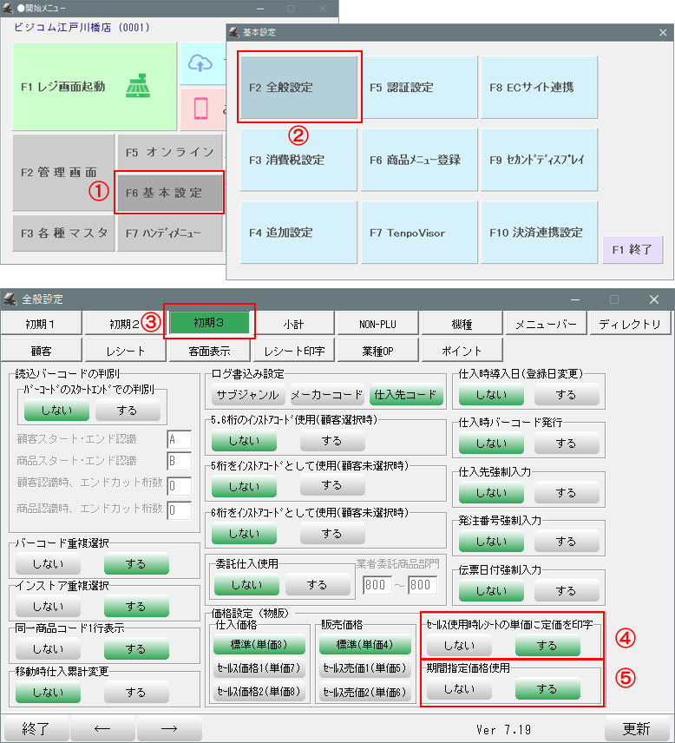This screenshot has width=675, height=743.
Task: Go to the ポイント tab
Action: click(462, 351)
